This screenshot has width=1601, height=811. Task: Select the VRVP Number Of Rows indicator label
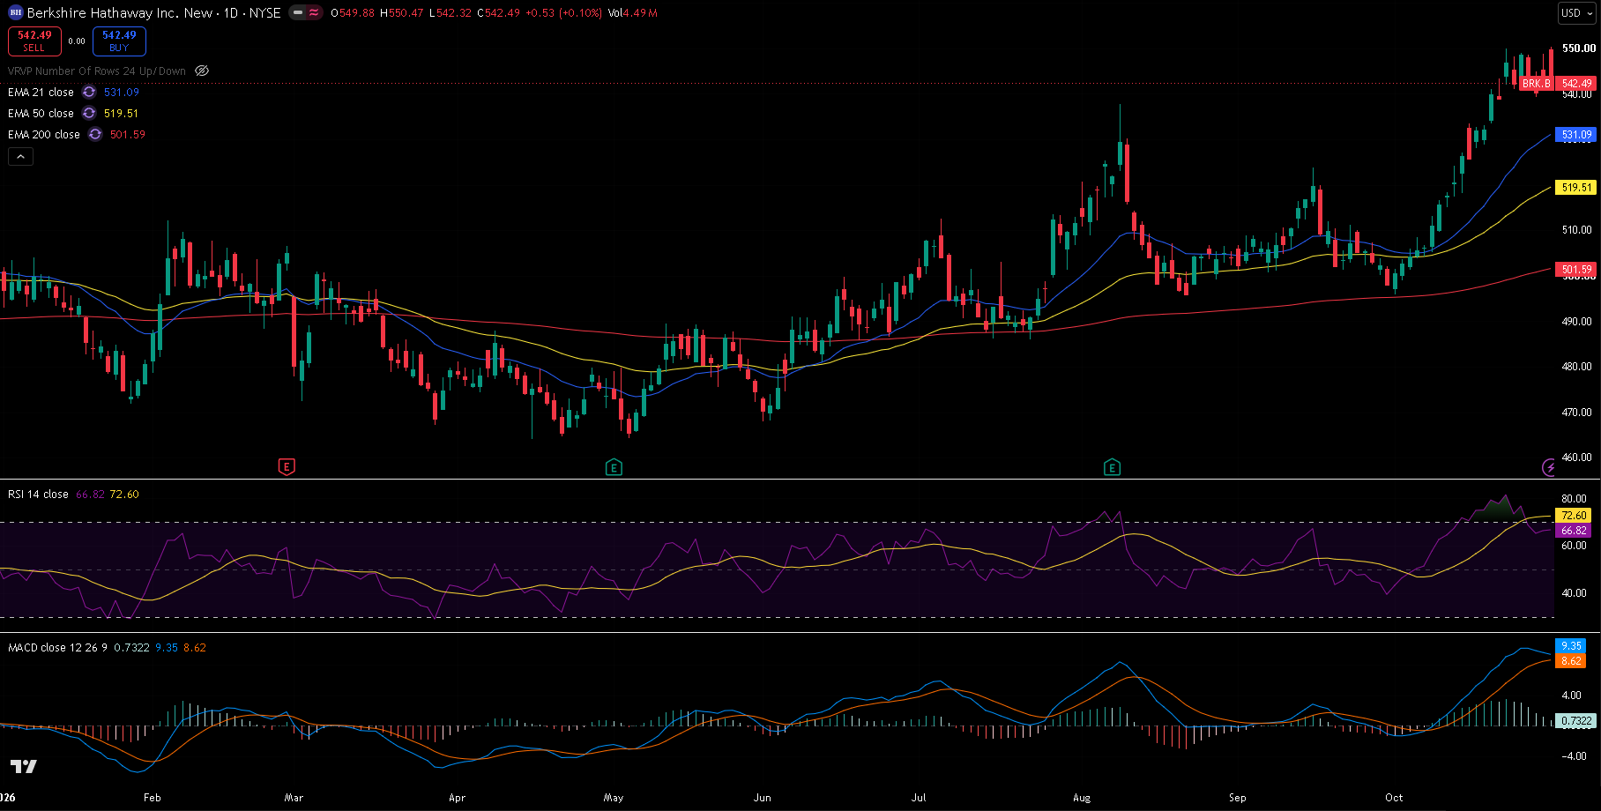pos(97,71)
